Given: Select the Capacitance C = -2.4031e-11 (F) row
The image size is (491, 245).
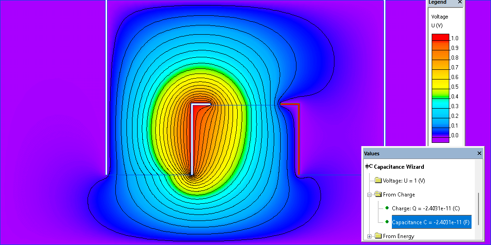Looking at the screenshot, I should point(431,222).
